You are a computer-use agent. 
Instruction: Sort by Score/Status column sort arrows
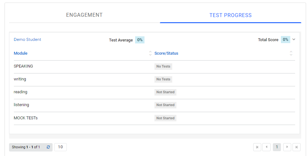click(291, 53)
